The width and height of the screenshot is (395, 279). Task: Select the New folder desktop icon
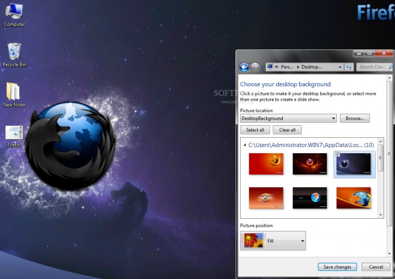[14, 95]
